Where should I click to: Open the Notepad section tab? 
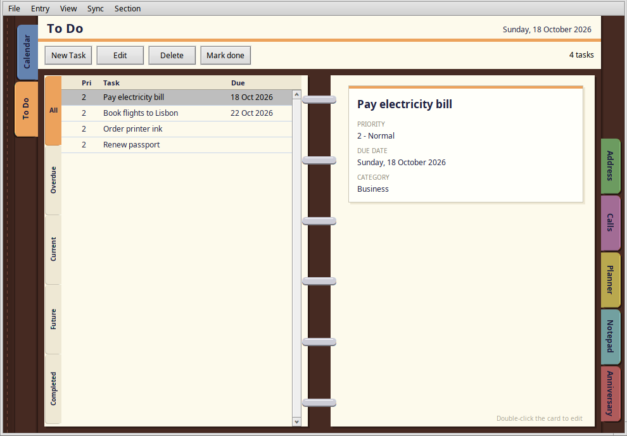(x=610, y=337)
